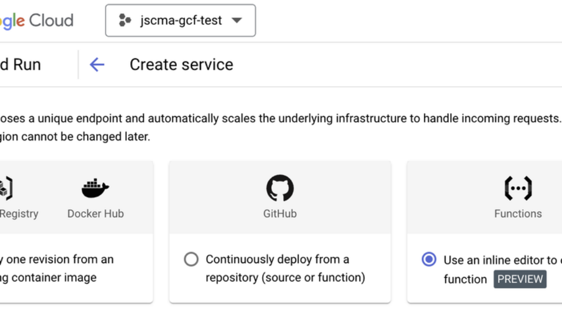Click the Docker Hub label text
Image resolution: width=562 pixels, height=321 pixels.
click(x=95, y=214)
